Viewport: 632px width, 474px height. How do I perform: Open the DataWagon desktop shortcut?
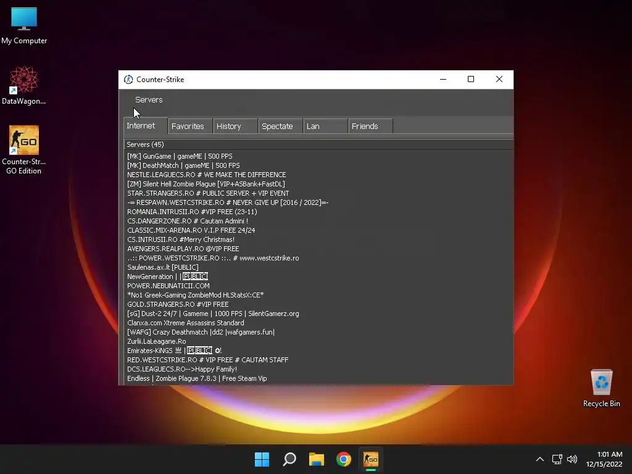24,85
